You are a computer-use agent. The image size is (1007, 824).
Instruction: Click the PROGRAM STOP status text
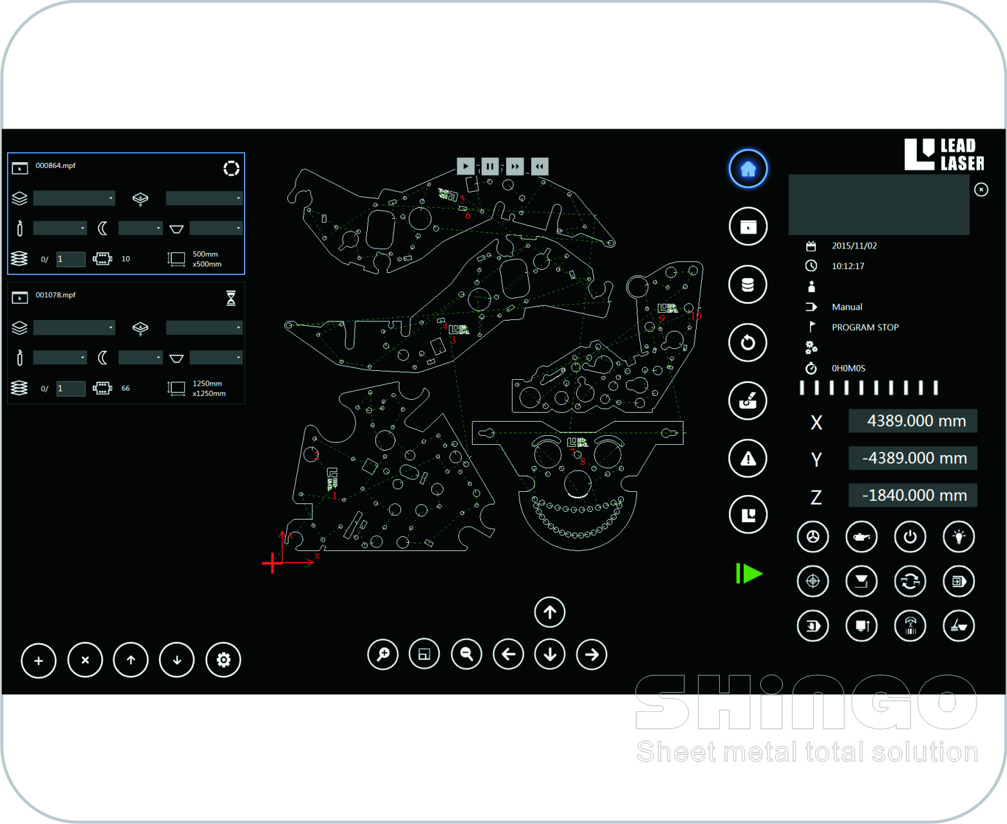(865, 327)
